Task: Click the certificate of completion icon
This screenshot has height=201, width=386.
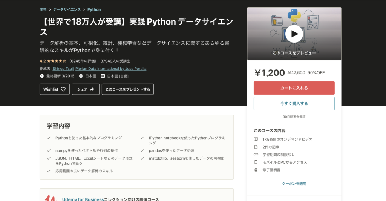Action: (256, 170)
